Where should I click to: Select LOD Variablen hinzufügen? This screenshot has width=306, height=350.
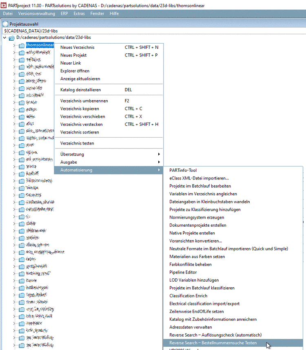pyautogui.click(x=233, y=280)
